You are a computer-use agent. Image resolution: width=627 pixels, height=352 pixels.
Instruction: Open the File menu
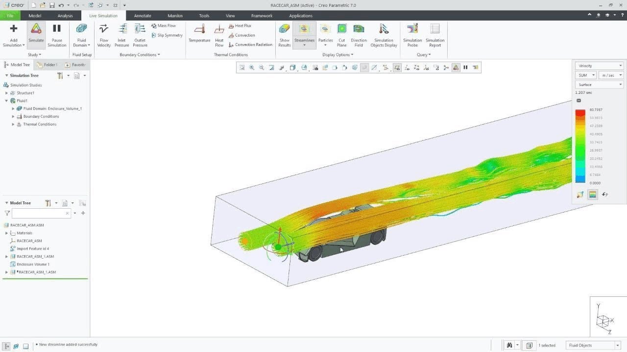pos(10,16)
